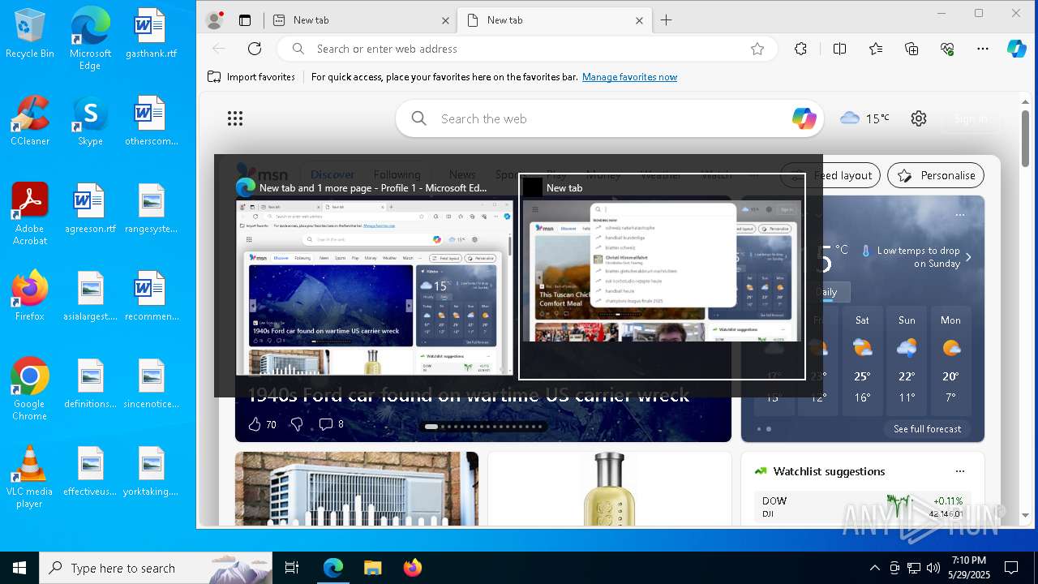This screenshot has height=584, width=1038.
Task: Open Edge tab actions menu icon
Action: point(245,20)
